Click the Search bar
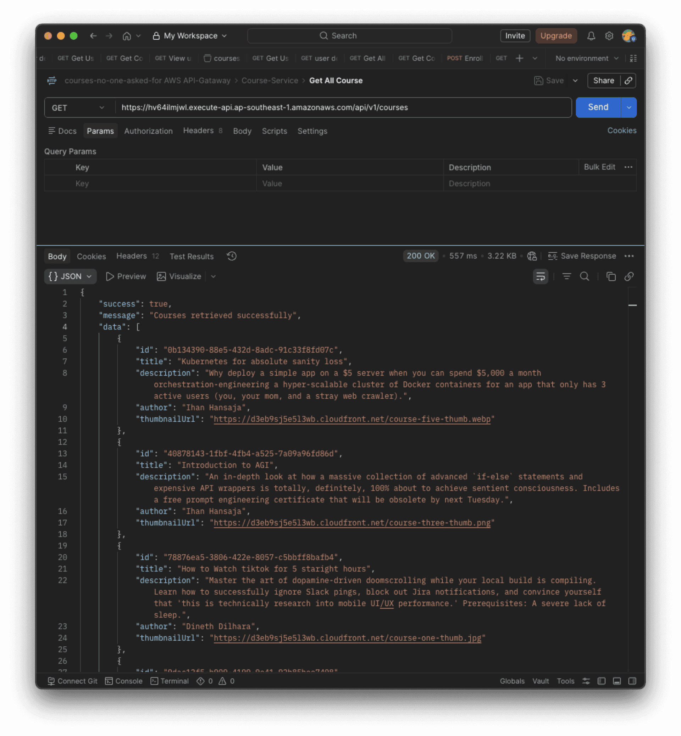The width and height of the screenshot is (681, 736). [350, 36]
